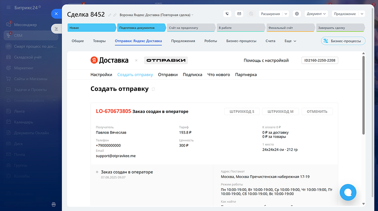Image resolution: width=378 pixels, height=211 pixels.
Task: Open Календарь sidebar icon
Action: pos(9,122)
